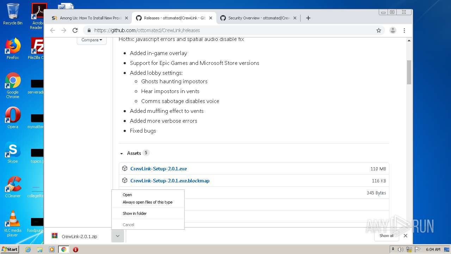Close the downloads bar
The width and height of the screenshot is (451, 254).
tap(406, 236)
